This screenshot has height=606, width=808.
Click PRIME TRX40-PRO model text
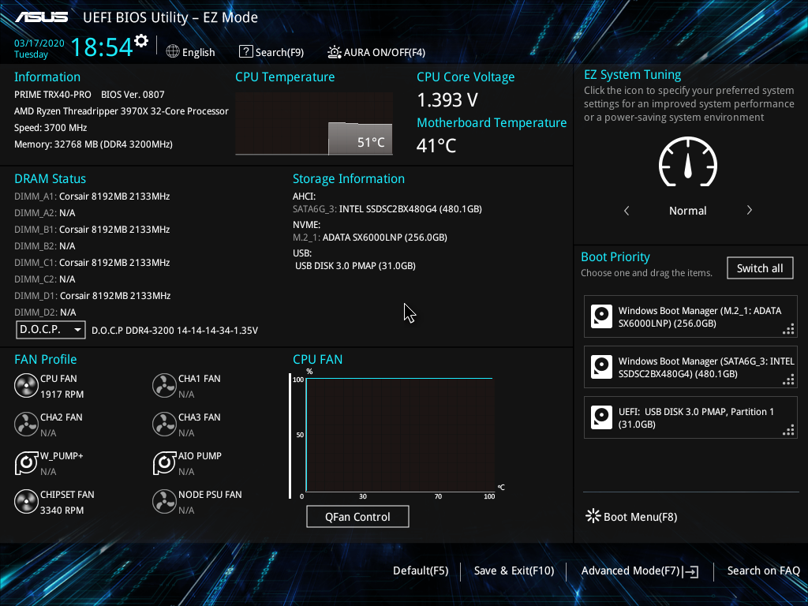(53, 95)
